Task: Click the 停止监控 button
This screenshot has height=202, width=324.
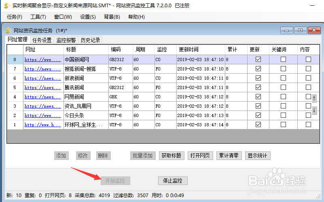Action: pyautogui.click(x=173, y=181)
